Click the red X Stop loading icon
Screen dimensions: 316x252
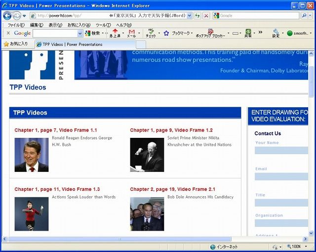pyautogui.click(x=206, y=15)
